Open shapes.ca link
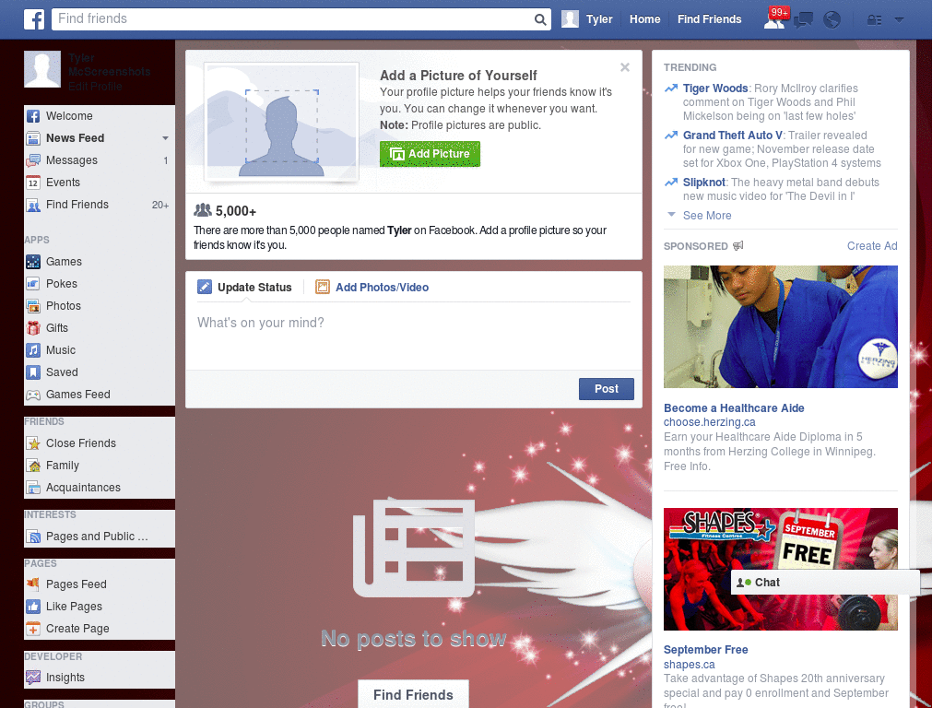The width and height of the screenshot is (944, 708). coord(689,665)
